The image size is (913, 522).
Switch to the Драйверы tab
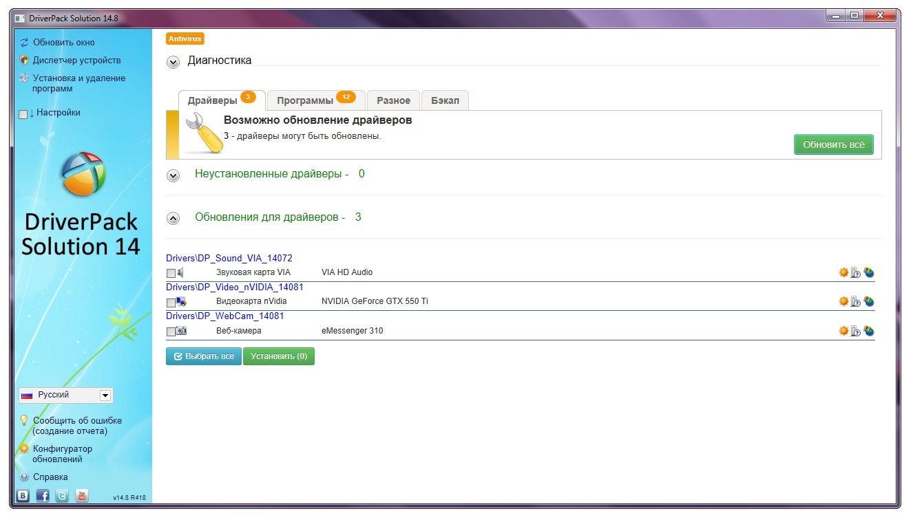pos(222,100)
